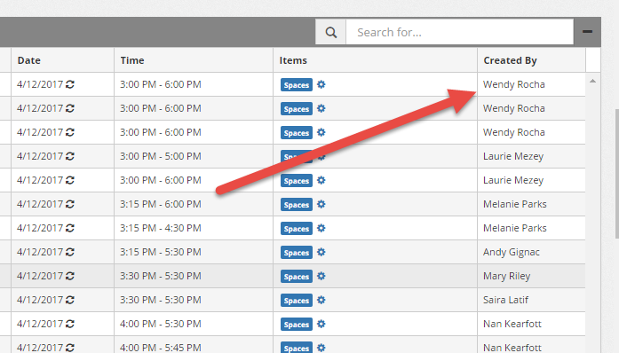Open gear settings in Melanie Parks' 3:15–4:30 PM row

coord(321,228)
